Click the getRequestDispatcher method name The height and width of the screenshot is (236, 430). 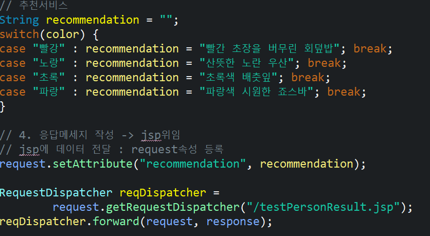[x=172, y=207]
